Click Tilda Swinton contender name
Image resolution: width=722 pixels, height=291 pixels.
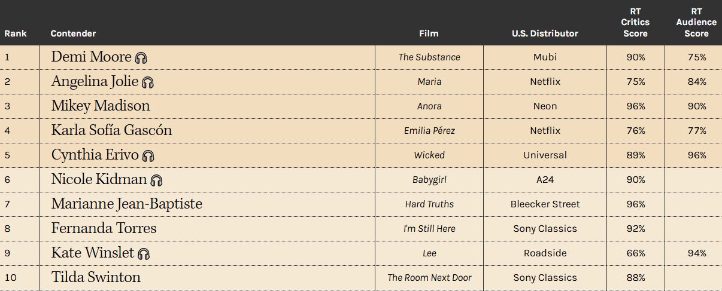coord(96,277)
